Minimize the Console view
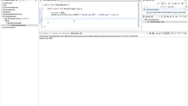This screenshot has width=188, height=106. pos(183,33)
